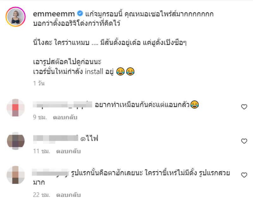Reply to the 11 ชม. comment
Screen dimensions: 253x201
pyautogui.click(x=68, y=151)
